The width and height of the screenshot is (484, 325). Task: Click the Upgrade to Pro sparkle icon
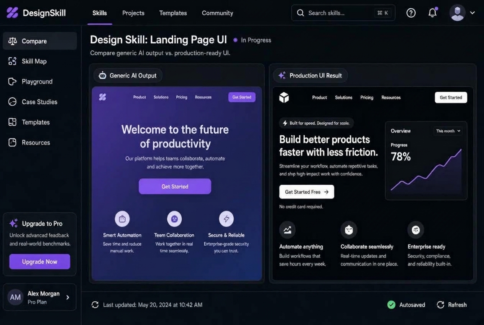(13, 223)
